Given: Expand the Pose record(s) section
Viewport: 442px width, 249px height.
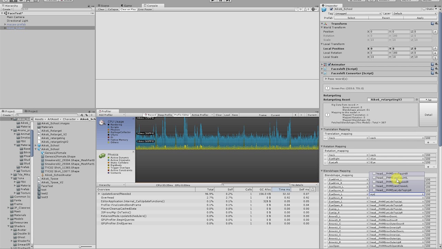Looking at the screenshot, I should tap(327, 79).
